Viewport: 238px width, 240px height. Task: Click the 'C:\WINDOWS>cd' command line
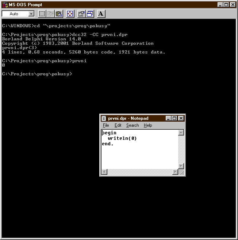tap(56, 26)
